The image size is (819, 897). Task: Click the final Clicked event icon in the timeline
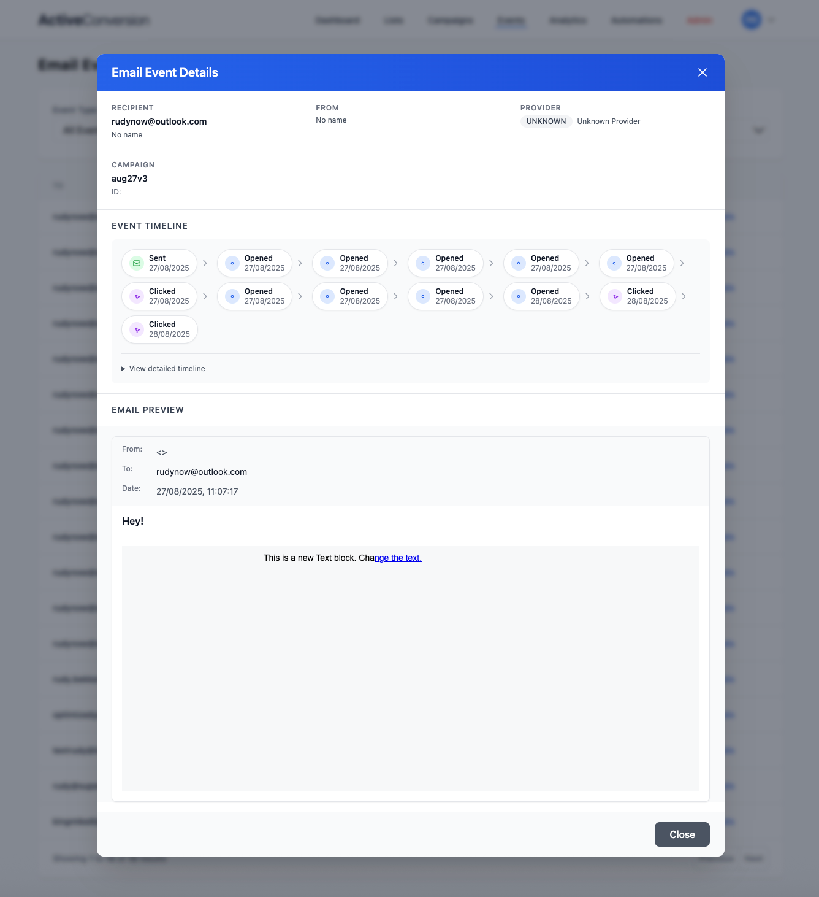(x=137, y=329)
